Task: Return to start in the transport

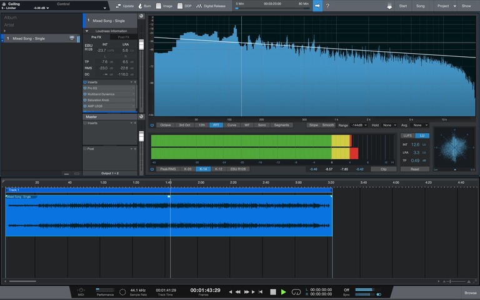Action: [x=261, y=292]
